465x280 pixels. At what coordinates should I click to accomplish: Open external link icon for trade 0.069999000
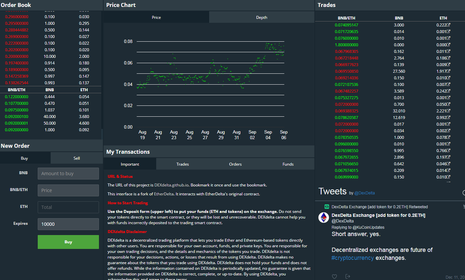[449, 177]
